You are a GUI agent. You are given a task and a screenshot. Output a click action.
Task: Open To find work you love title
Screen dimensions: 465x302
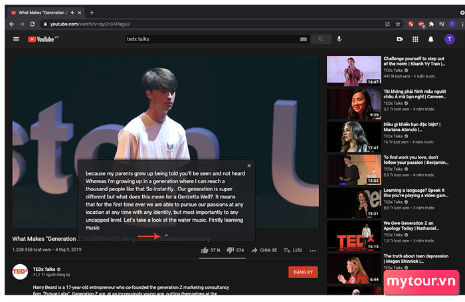[x=416, y=160]
